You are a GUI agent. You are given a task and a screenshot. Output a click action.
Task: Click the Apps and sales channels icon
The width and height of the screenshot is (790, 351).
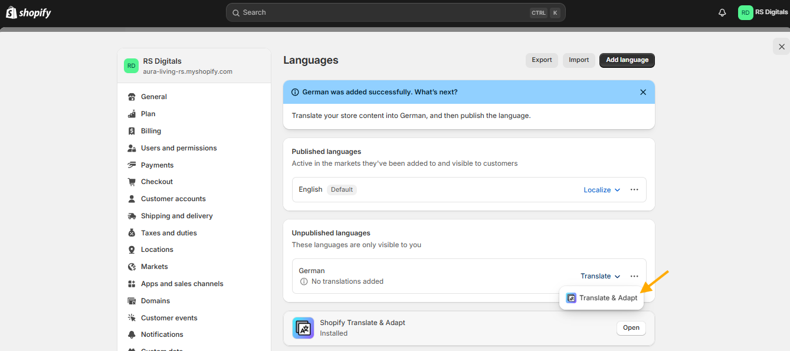(132, 284)
